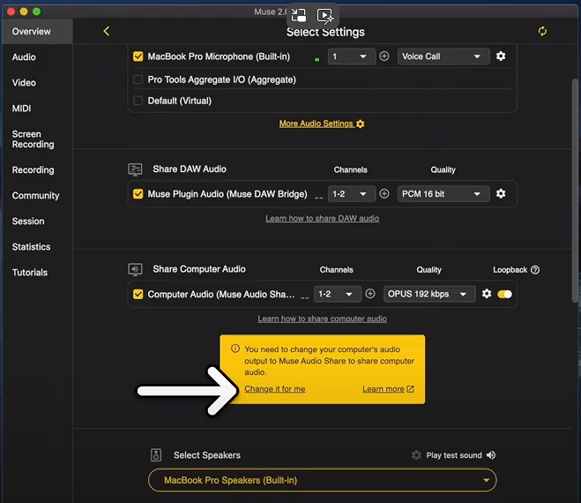This screenshot has width=581, height=503.
Task: Open the Video sidebar section
Action: (24, 83)
